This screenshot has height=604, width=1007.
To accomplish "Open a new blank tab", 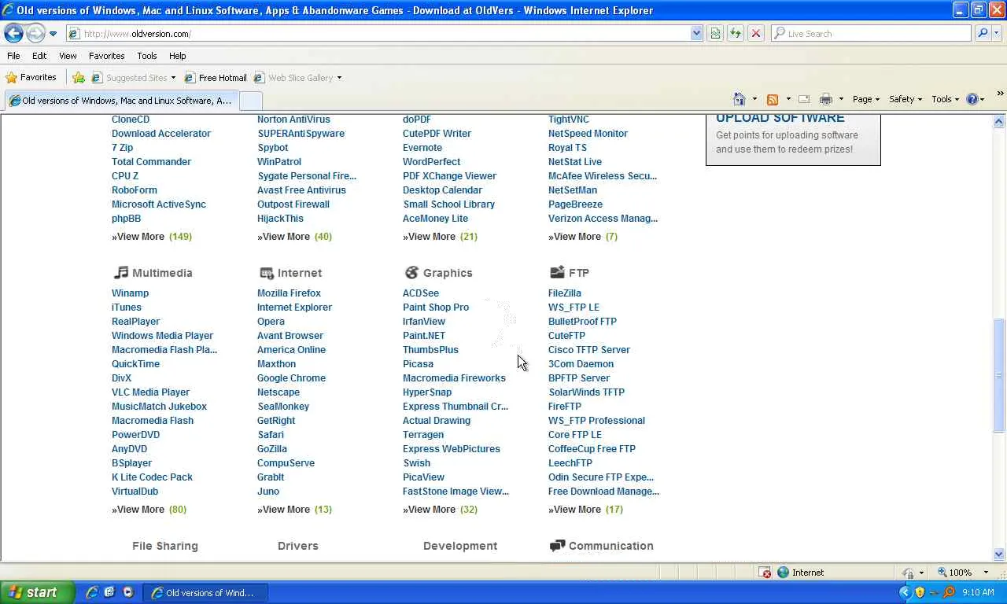I will [x=250, y=101].
